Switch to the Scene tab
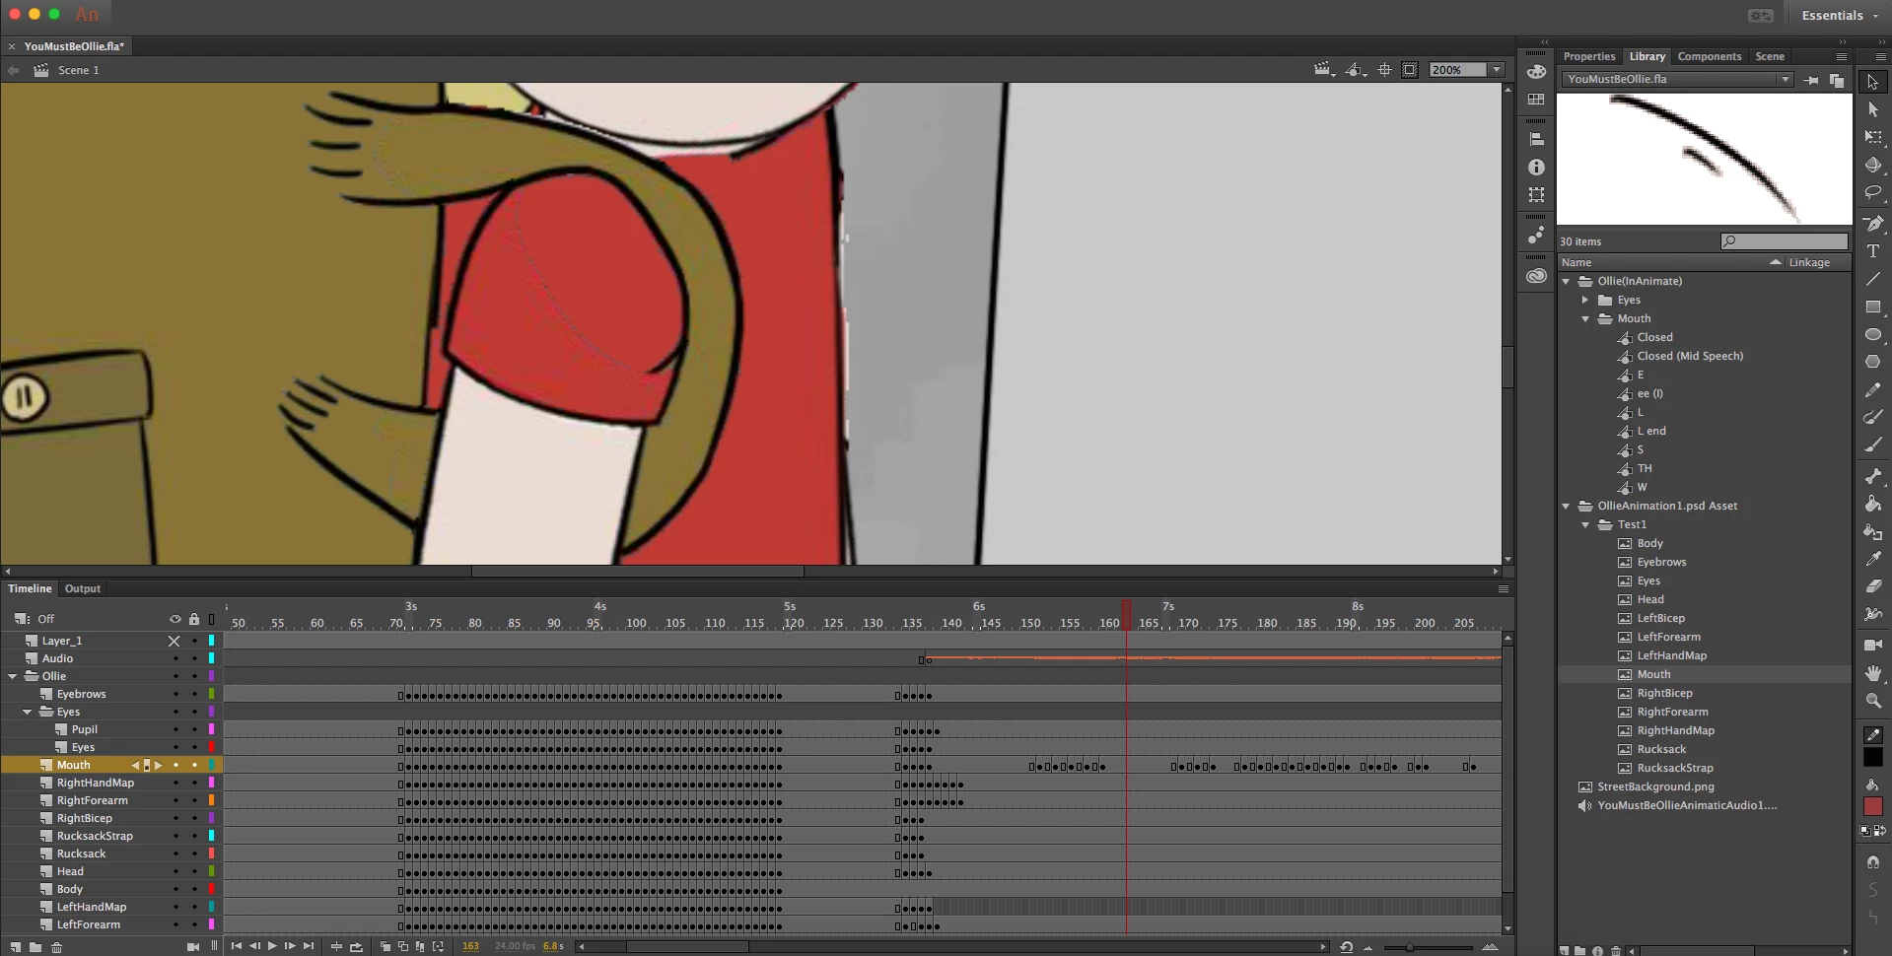 pyautogui.click(x=1770, y=56)
